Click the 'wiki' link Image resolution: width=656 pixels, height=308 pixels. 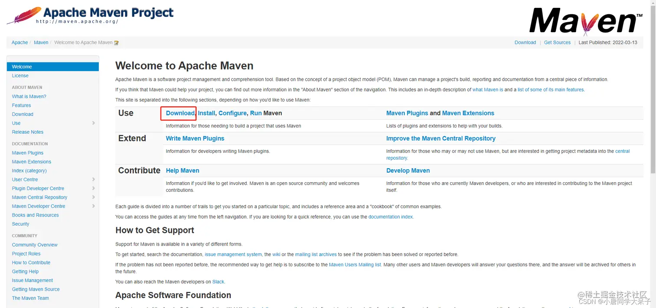(x=276, y=255)
